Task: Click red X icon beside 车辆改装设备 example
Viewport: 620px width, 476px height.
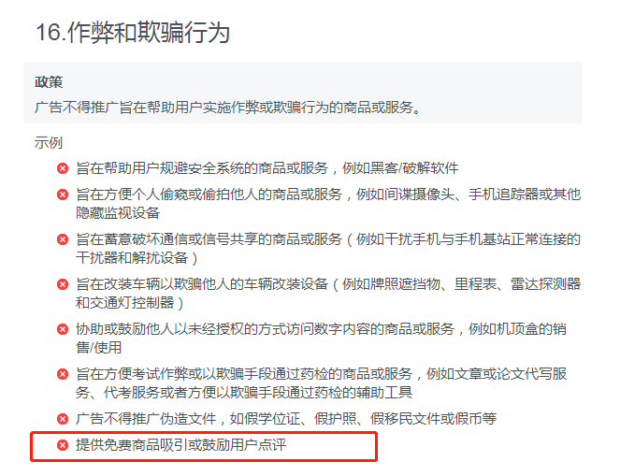Action: 63,284
